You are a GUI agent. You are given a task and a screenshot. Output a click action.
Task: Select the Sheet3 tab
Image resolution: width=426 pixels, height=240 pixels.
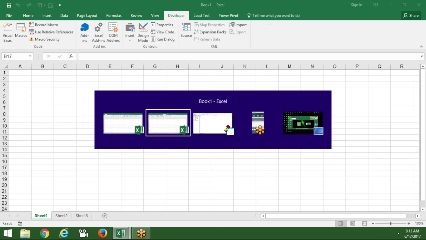coord(82,216)
